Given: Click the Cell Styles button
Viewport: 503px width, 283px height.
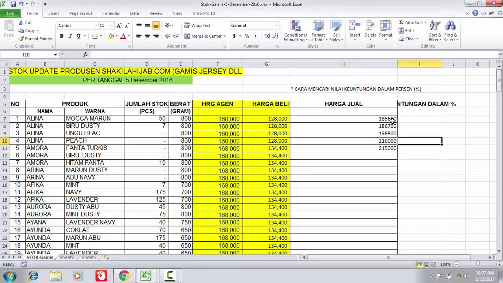Looking at the screenshot, I should (x=336, y=31).
